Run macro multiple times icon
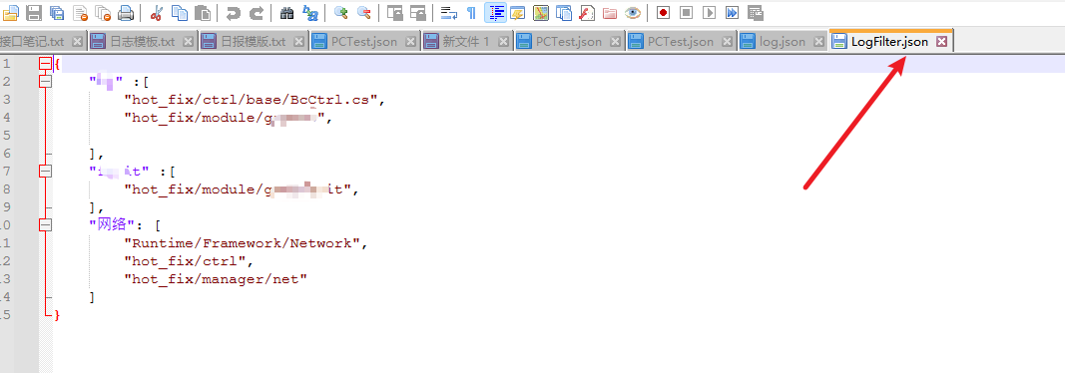The width and height of the screenshot is (1065, 373). (x=733, y=12)
